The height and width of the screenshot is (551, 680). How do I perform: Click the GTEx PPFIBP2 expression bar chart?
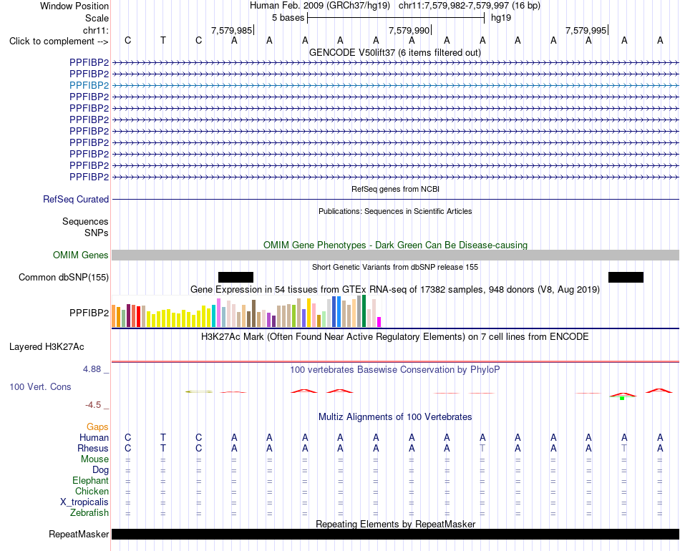pyautogui.click(x=246, y=311)
